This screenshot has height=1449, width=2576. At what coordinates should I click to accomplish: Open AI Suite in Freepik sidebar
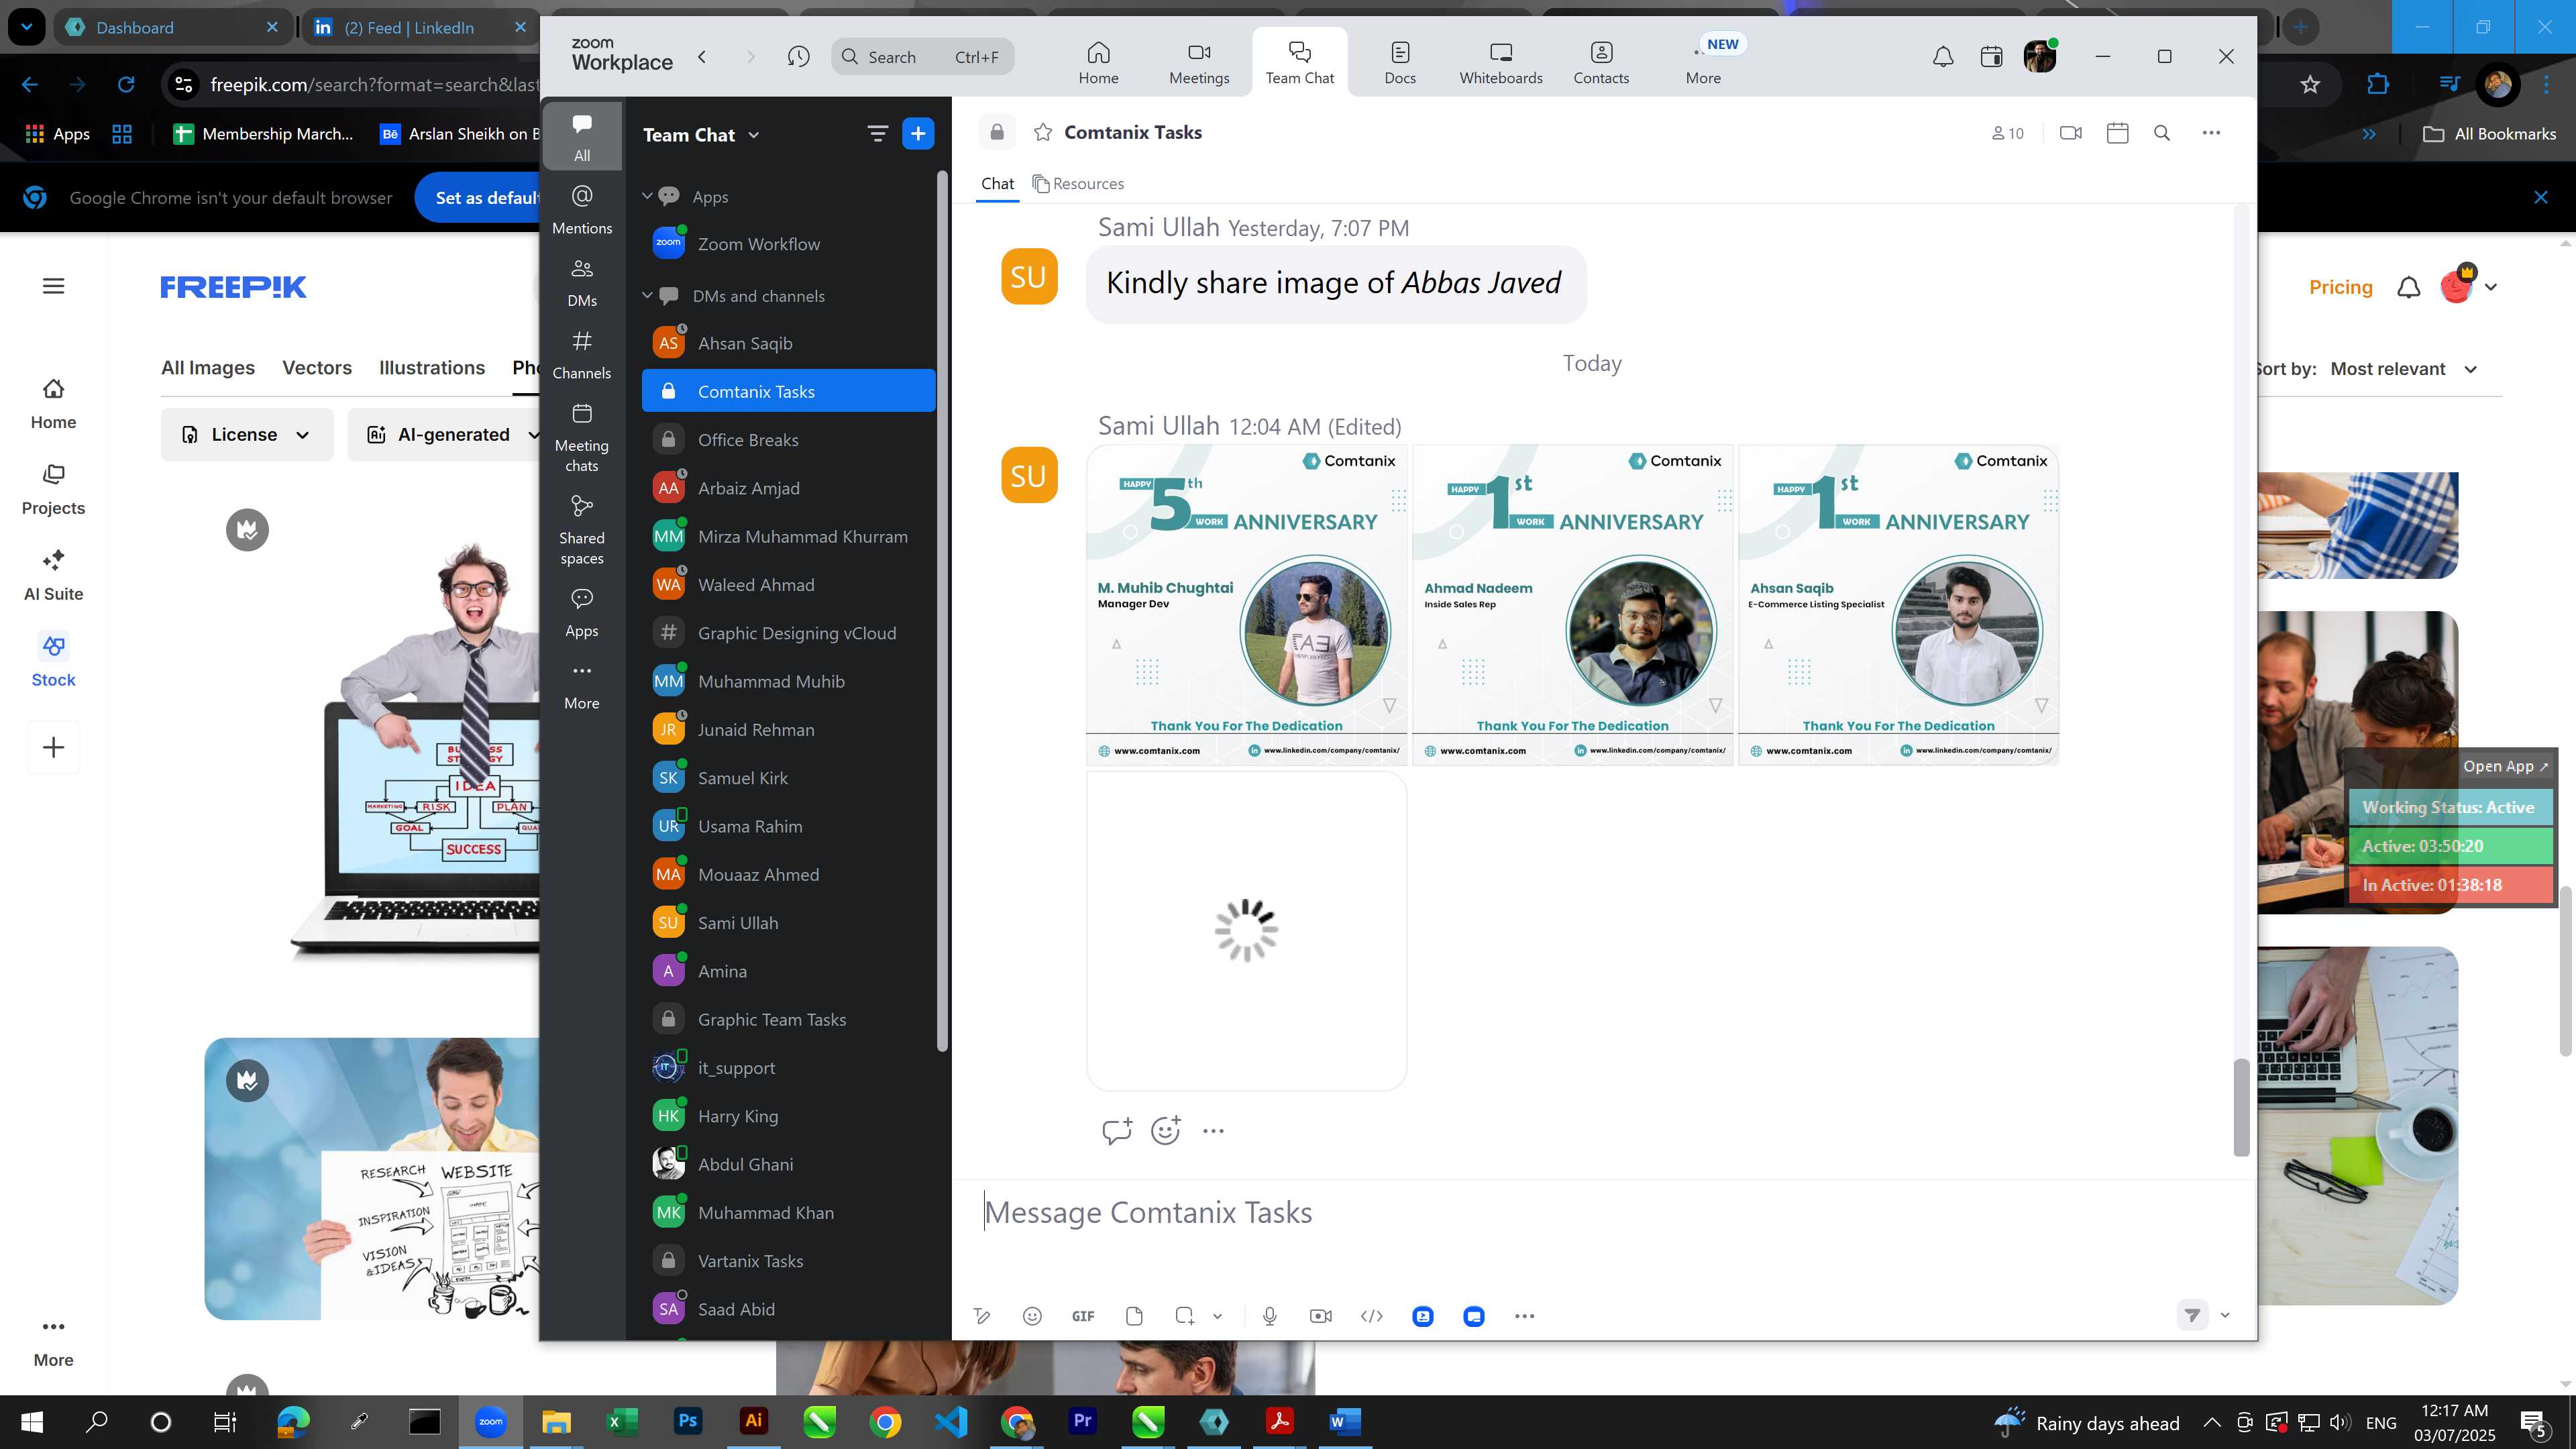click(x=53, y=575)
